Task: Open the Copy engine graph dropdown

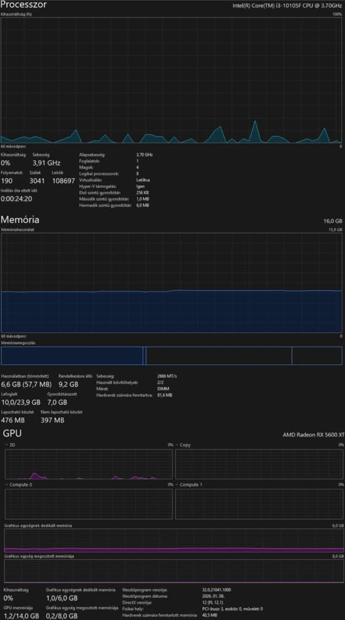Action: [x=183, y=445]
